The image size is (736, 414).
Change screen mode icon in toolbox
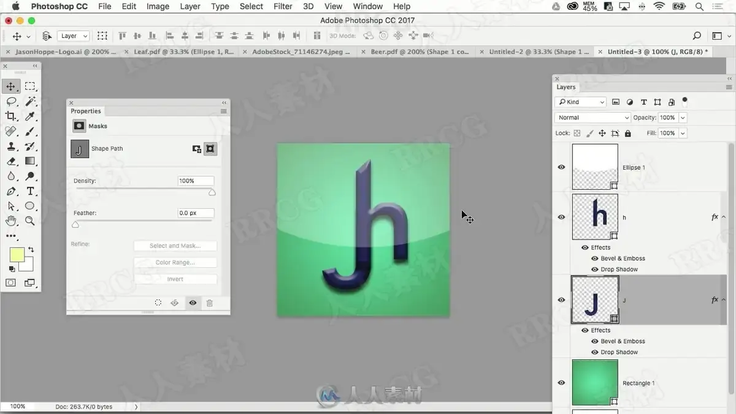click(30, 283)
